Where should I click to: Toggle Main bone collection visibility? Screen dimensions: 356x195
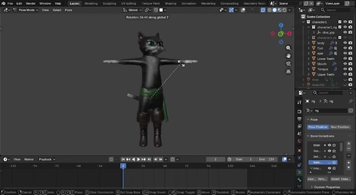(329, 145)
